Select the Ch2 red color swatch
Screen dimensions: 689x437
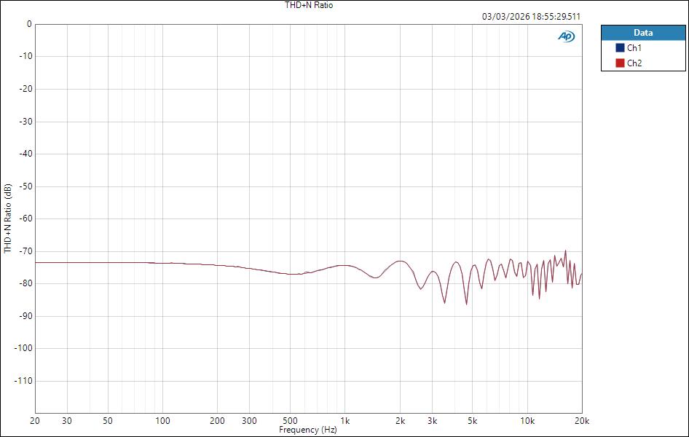(620, 63)
